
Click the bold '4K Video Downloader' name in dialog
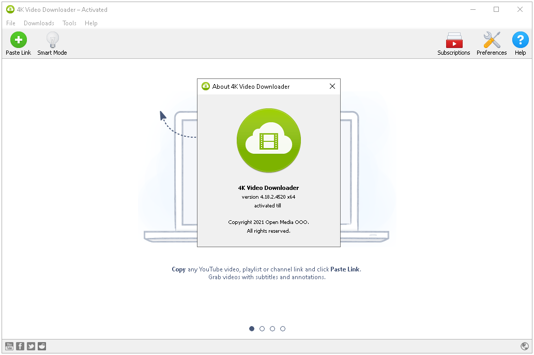click(268, 188)
